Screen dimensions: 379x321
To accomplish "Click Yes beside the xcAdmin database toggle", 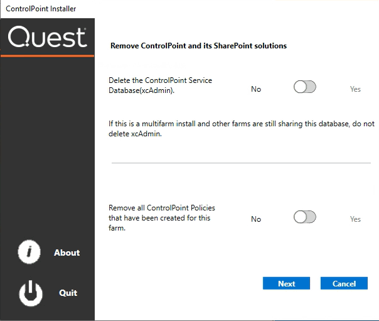I will (355, 89).
